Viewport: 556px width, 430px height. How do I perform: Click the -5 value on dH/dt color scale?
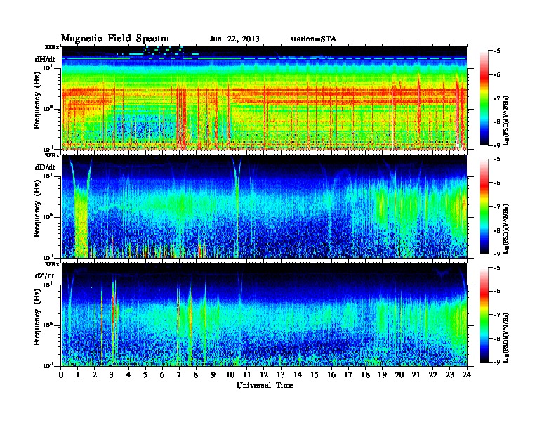[x=496, y=51]
